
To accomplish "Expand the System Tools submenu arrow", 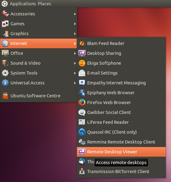I will pos(75,73).
